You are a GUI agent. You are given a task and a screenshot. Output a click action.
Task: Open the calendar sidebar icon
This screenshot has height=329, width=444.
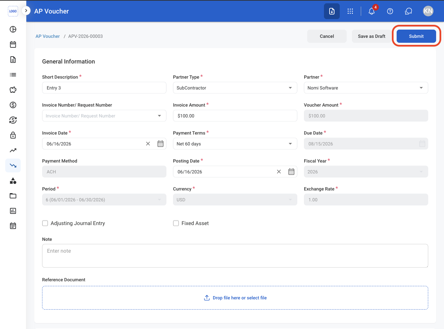pos(13,44)
